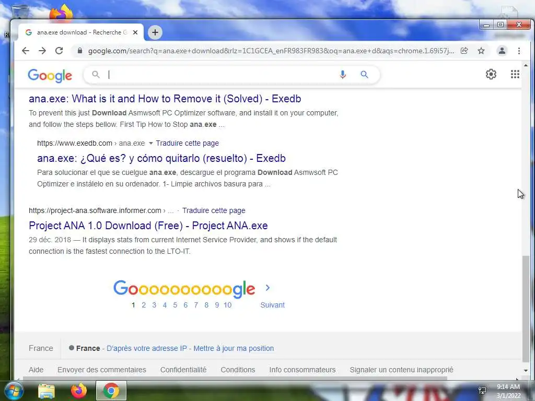Click the Suivant next-page link
Viewport: 535px width, 401px height.
[x=272, y=305]
